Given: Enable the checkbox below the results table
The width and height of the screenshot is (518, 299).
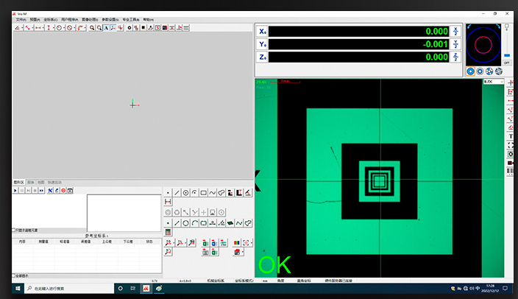Looking at the screenshot, I should 14,276.
